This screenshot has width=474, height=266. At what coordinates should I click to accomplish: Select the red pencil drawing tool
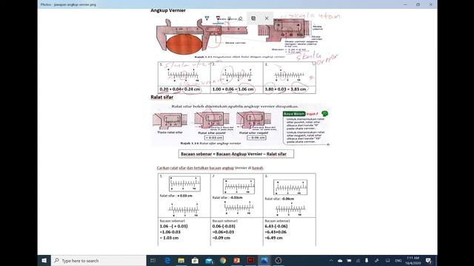(x=218, y=18)
